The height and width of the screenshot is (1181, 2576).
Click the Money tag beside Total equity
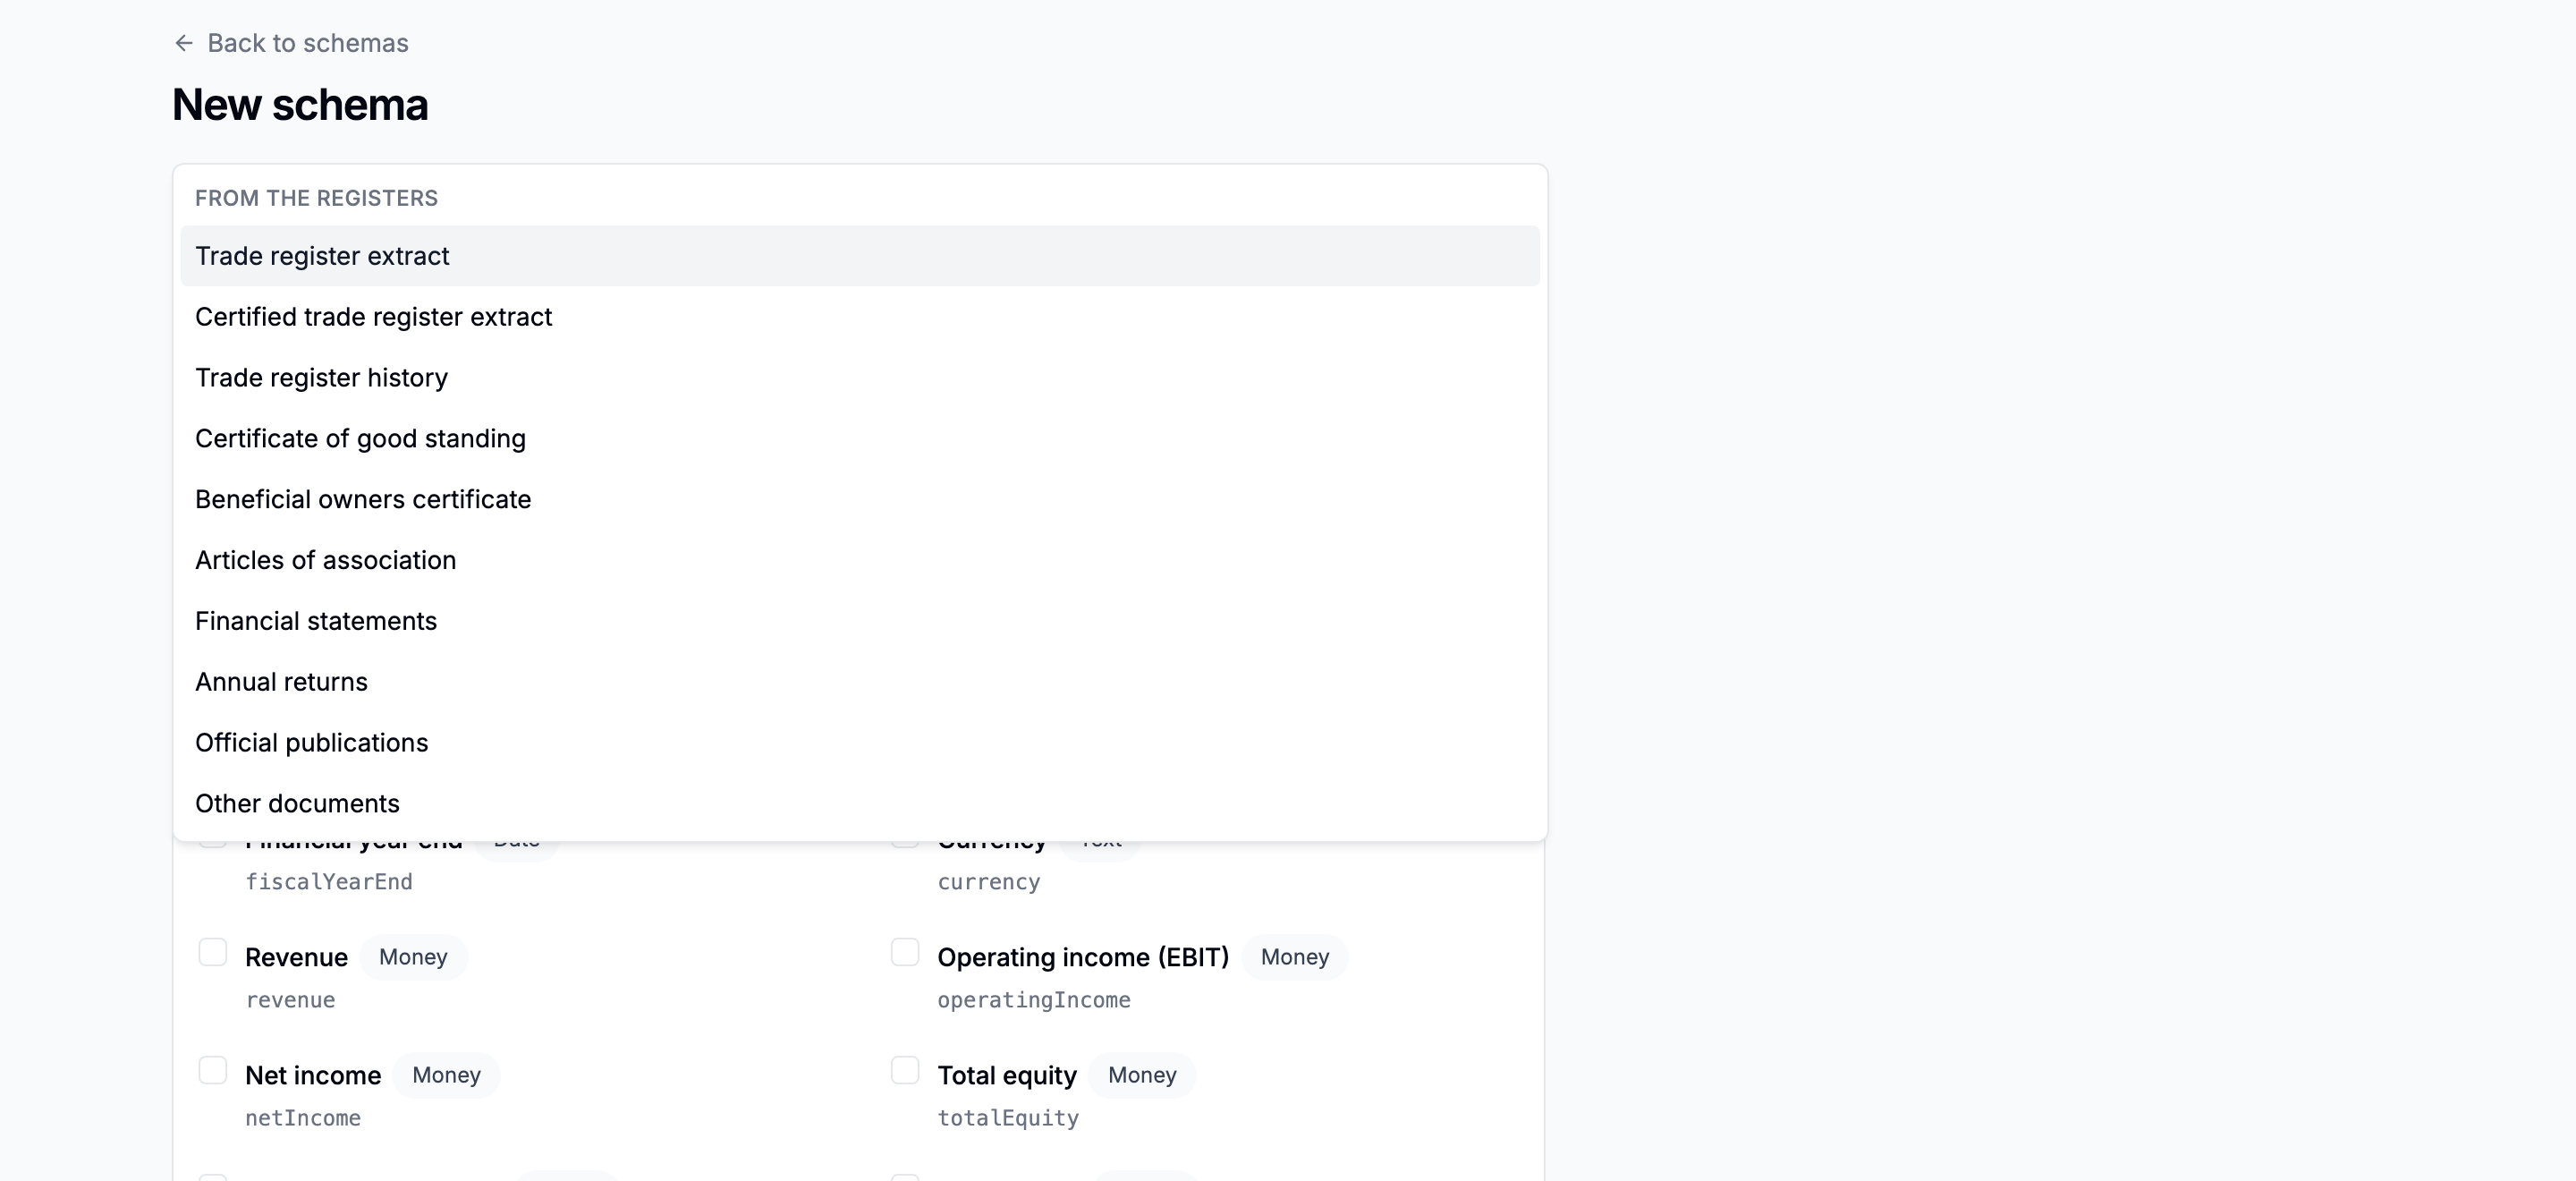coord(1142,1075)
